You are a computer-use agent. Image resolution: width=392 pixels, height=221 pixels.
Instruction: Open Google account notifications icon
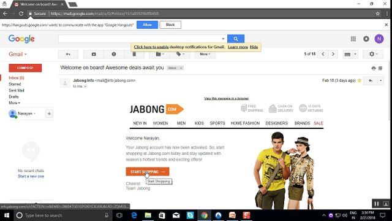pos(366,39)
